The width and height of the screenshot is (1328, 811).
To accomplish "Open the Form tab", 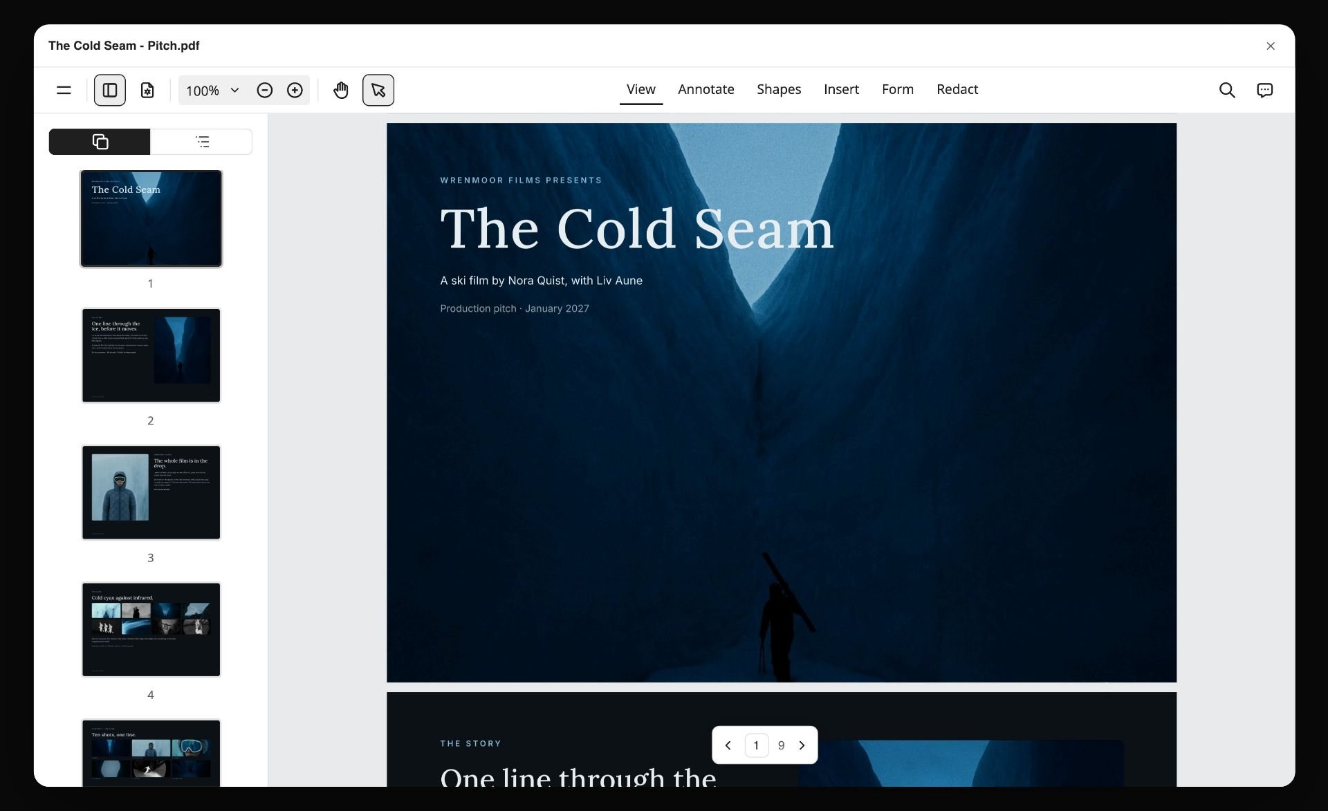I will (x=898, y=89).
